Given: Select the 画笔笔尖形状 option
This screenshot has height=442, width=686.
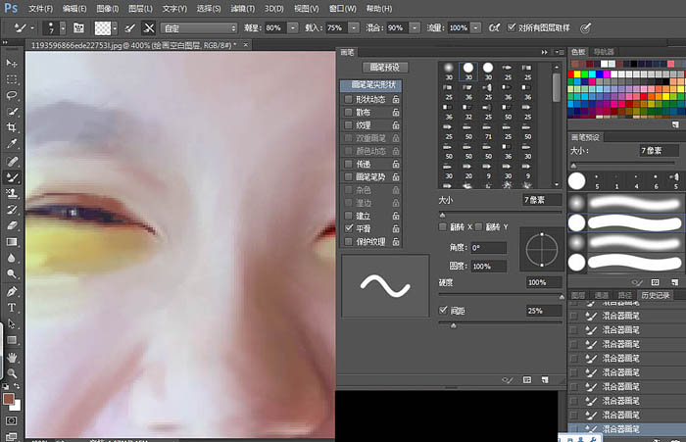Looking at the screenshot, I should (371, 85).
